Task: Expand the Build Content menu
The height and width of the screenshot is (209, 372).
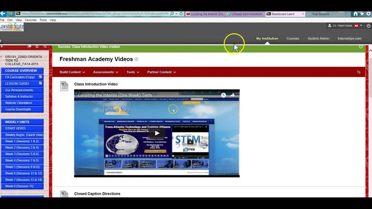Action: point(72,72)
